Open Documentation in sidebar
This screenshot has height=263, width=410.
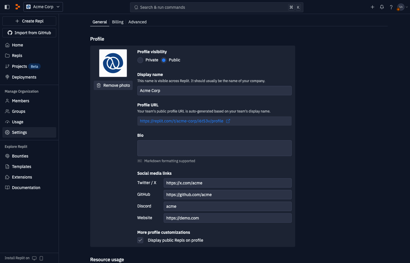(x=29, y=188)
